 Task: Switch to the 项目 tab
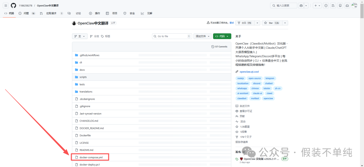(x=112, y=13)
